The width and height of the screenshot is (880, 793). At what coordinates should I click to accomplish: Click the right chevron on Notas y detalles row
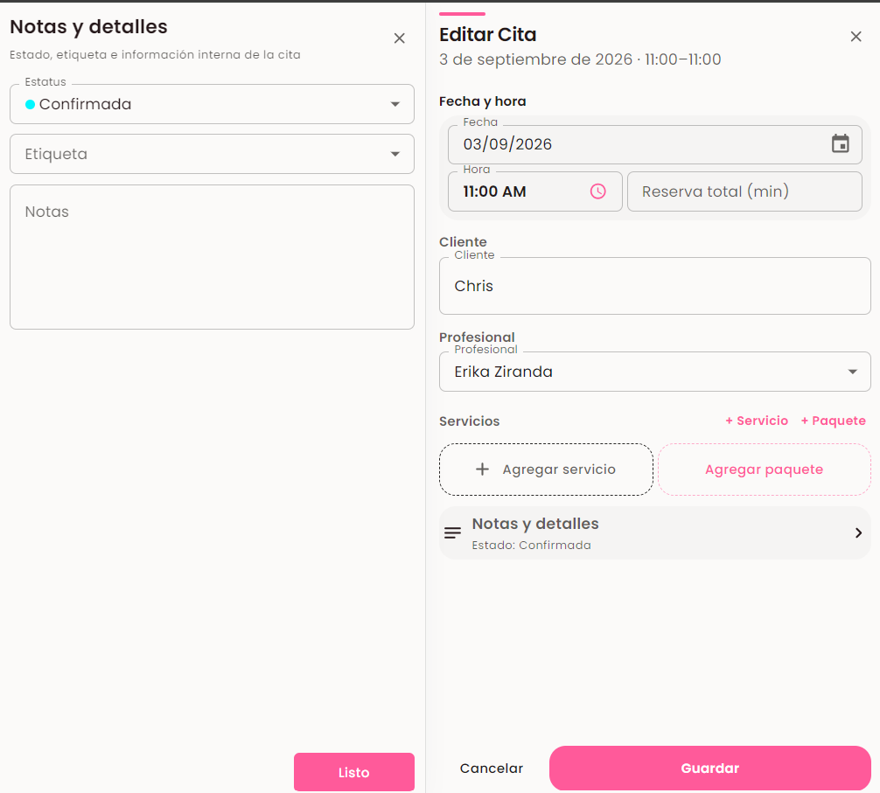858,532
